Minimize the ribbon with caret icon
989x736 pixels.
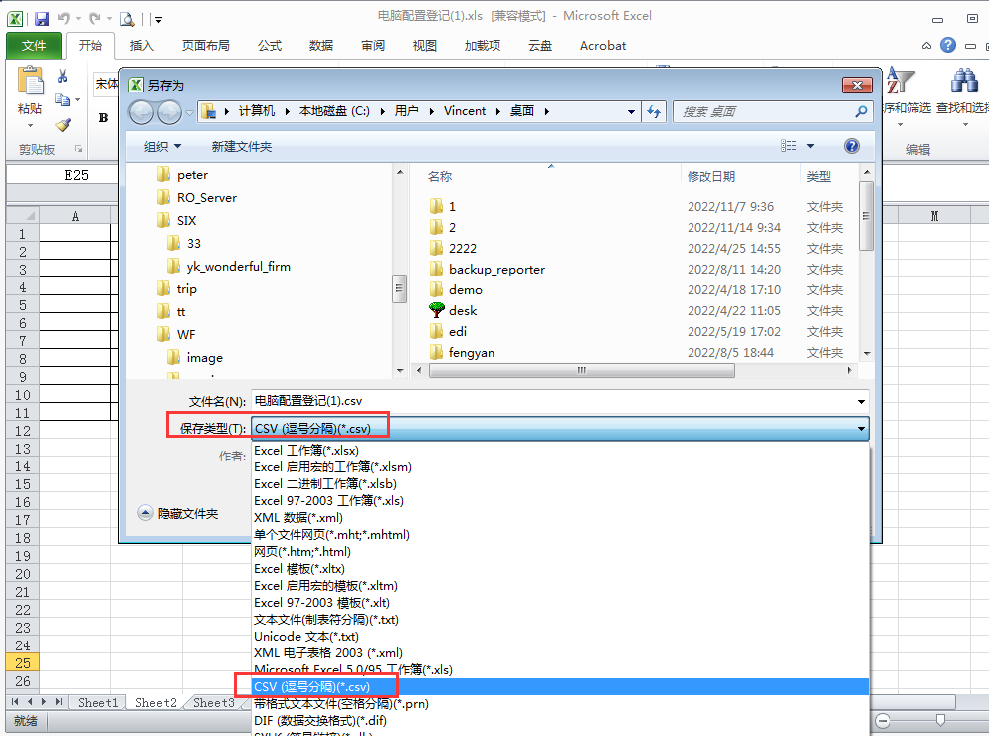[x=926, y=46]
